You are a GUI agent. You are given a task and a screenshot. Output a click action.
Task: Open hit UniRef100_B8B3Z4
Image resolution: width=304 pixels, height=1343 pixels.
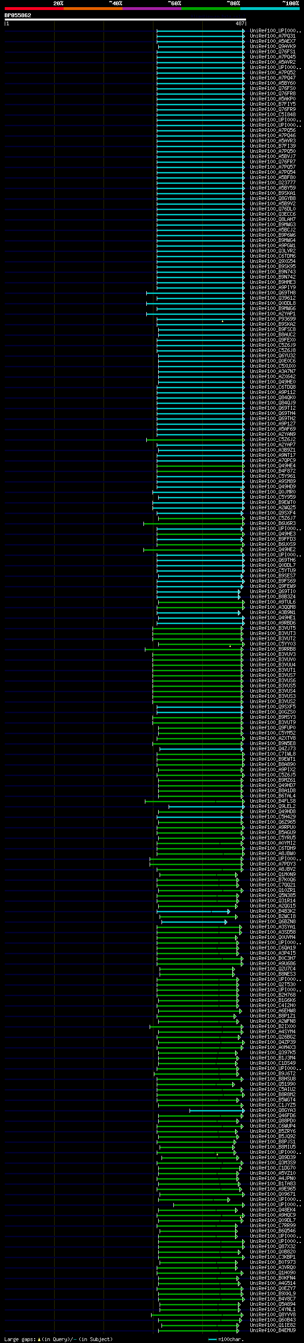273,597
